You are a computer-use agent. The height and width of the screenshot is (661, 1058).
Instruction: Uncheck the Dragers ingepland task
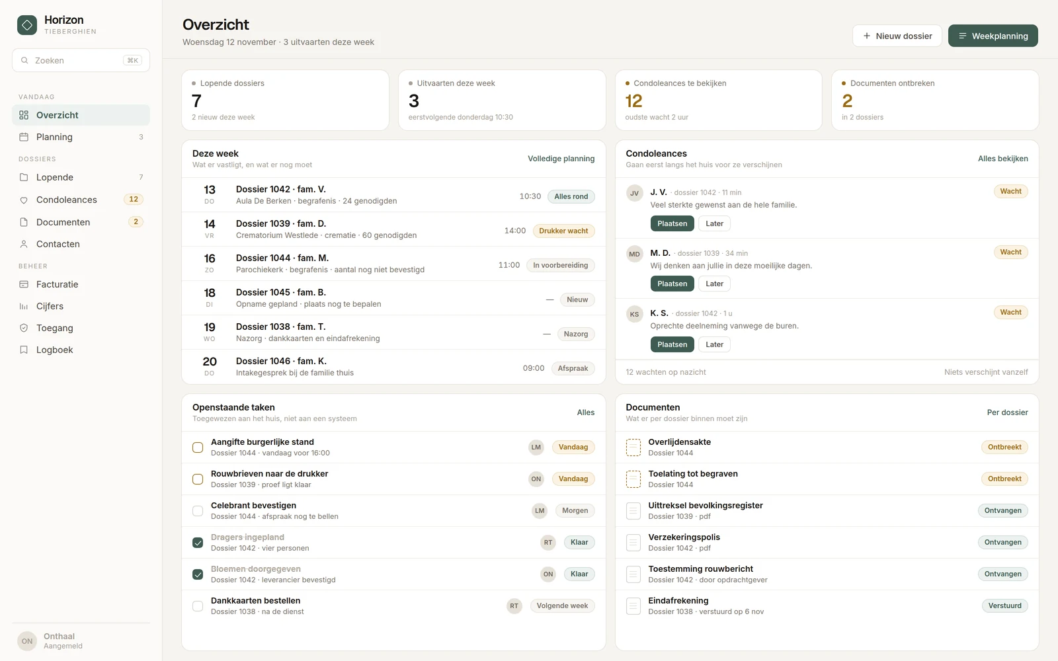tap(198, 543)
